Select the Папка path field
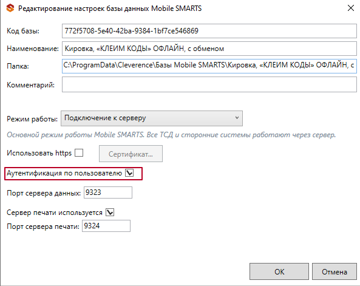 (209, 66)
